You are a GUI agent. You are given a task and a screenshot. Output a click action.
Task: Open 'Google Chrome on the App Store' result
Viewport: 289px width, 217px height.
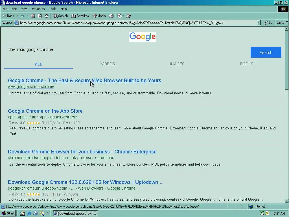(x=45, y=111)
